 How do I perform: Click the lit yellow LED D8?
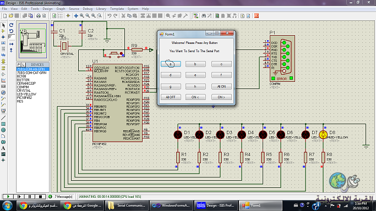323,135
